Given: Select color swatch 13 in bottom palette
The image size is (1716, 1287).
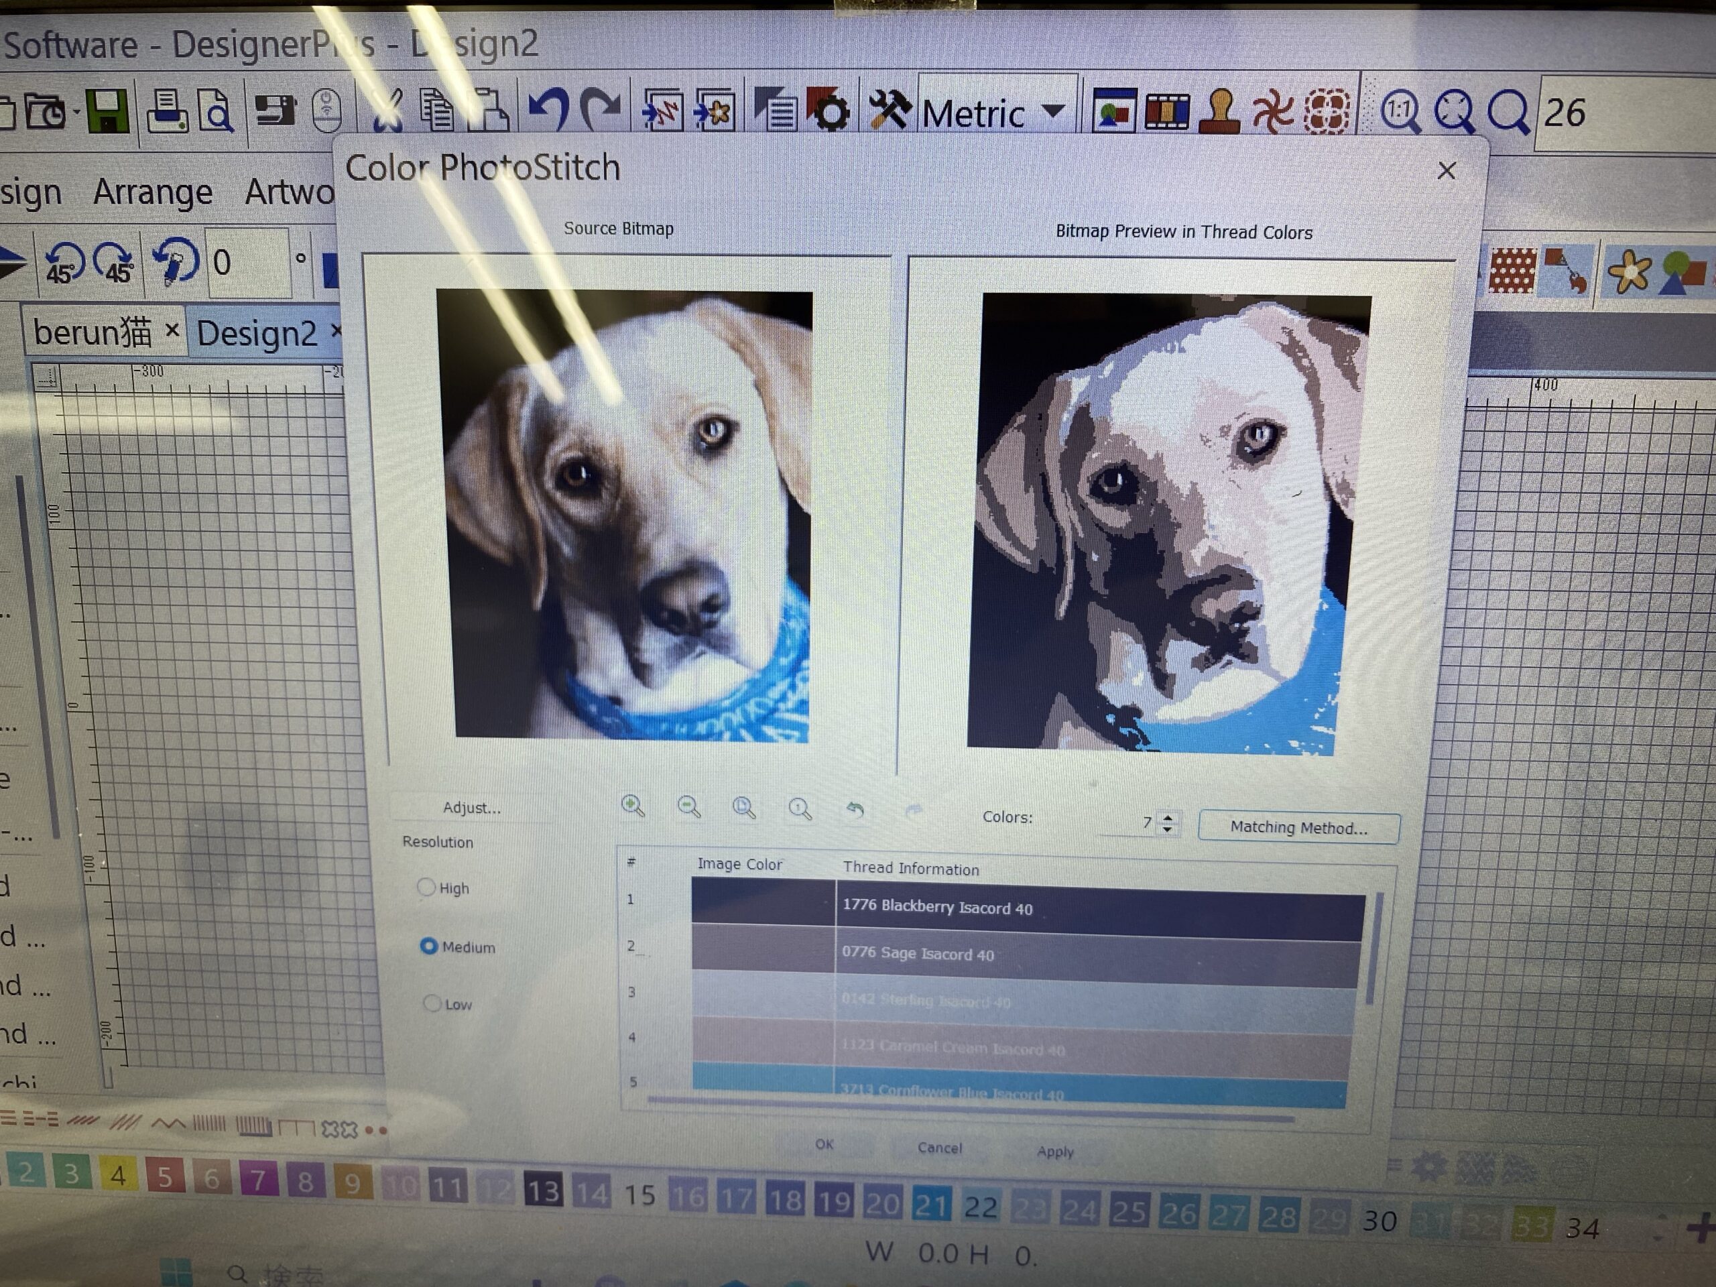Looking at the screenshot, I should click(544, 1190).
